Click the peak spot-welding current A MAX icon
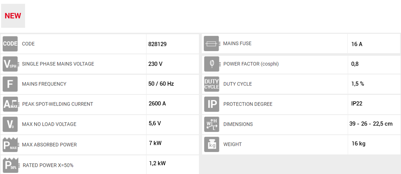The image size is (401, 174). [x=10, y=104]
